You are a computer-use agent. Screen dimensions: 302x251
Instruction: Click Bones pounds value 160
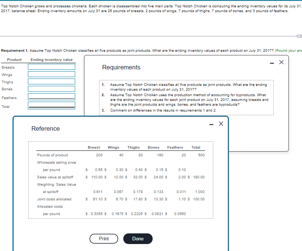(x=160, y=155)
